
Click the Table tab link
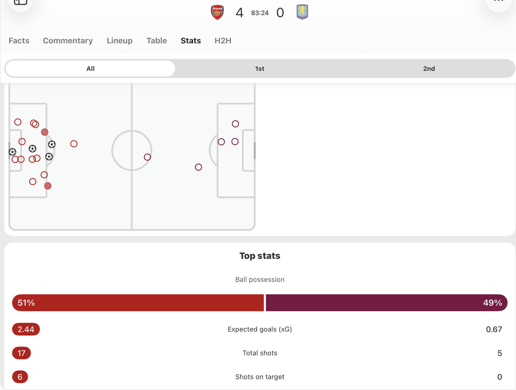tap(157, 41)
